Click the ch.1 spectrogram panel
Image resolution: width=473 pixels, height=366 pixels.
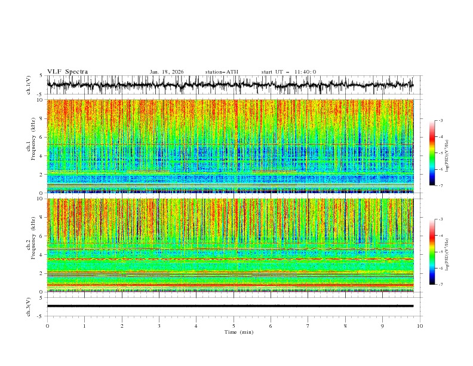pyautogui.click(x=231, y=146)
